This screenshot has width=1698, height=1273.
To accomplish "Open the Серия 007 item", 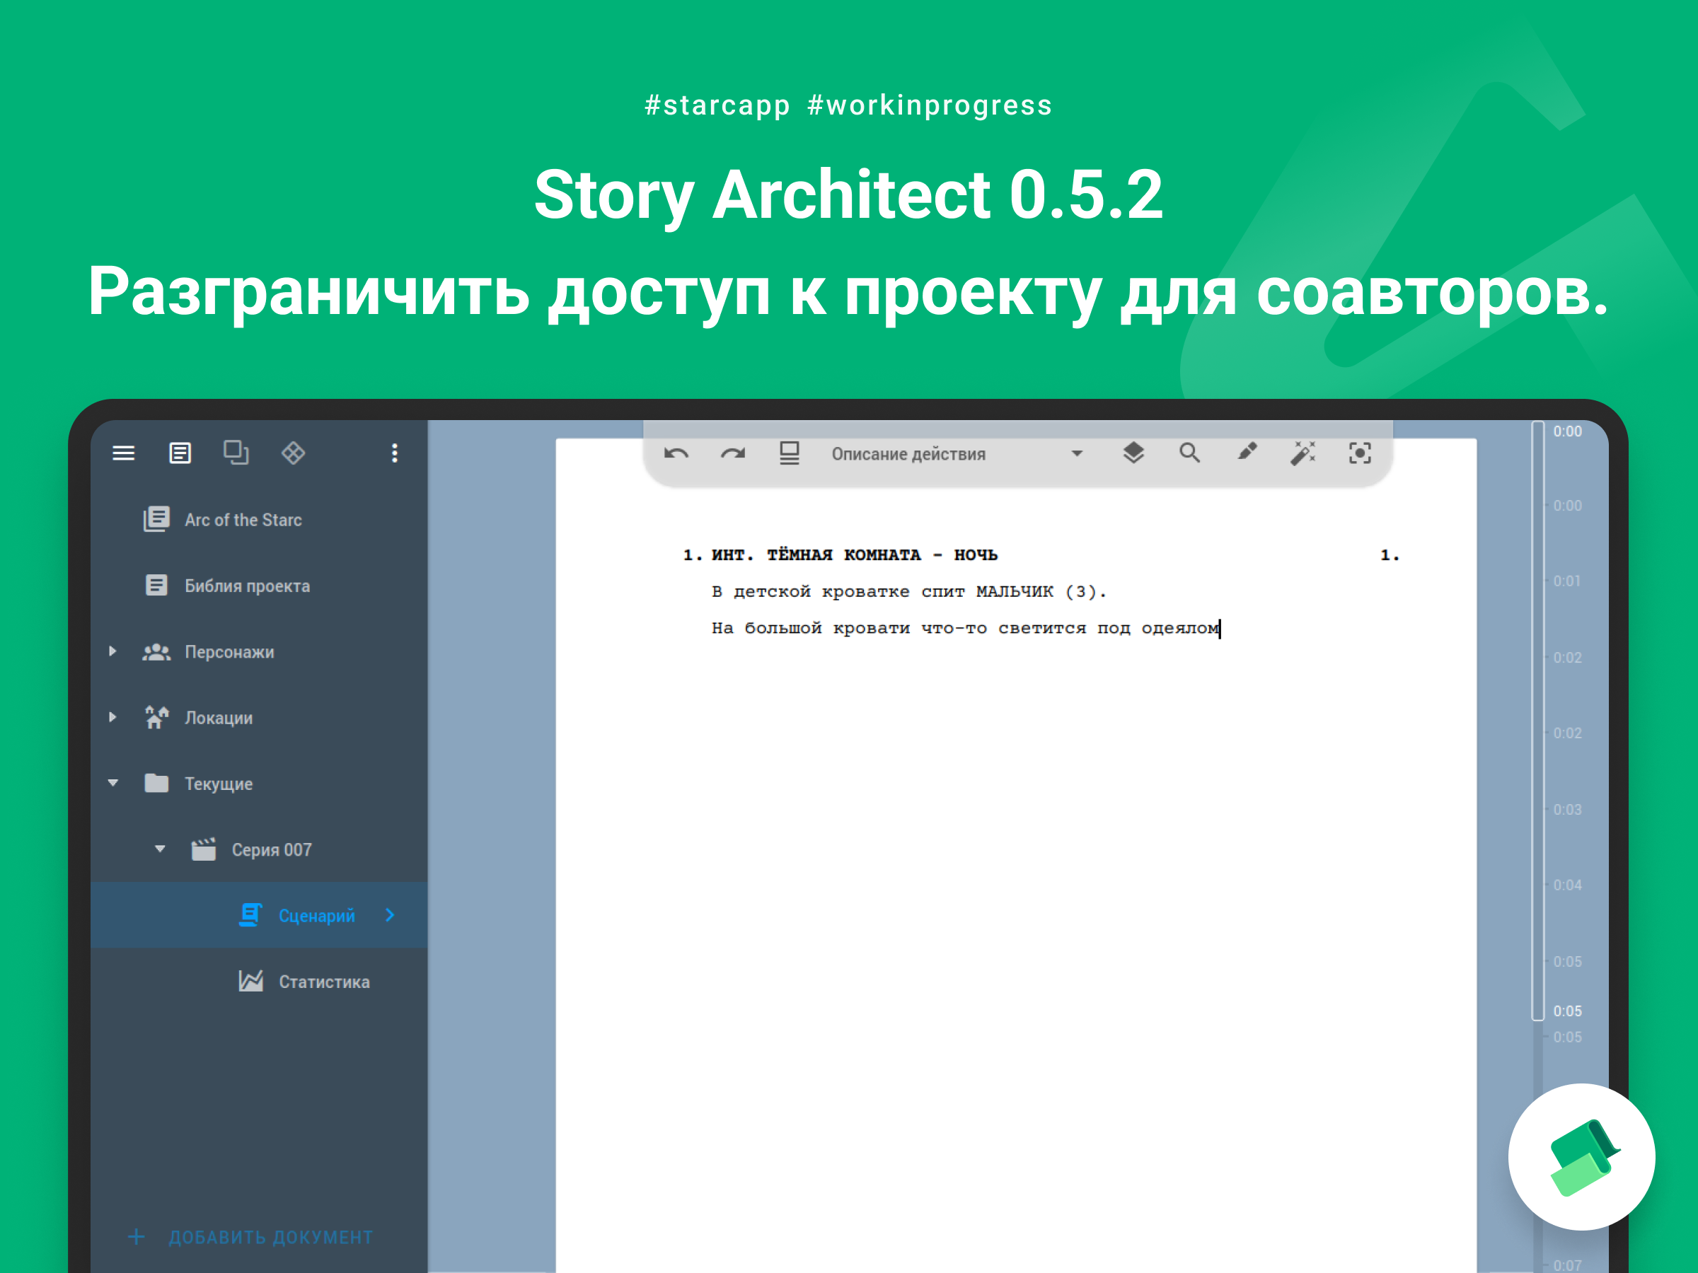I will (x=260, y=849).
